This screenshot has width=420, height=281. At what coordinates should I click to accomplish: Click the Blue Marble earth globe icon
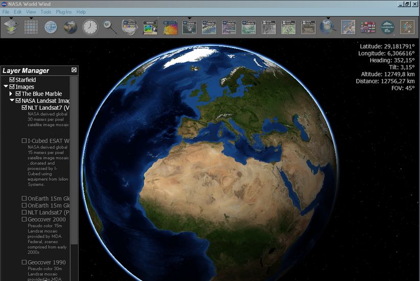[71, 27]
